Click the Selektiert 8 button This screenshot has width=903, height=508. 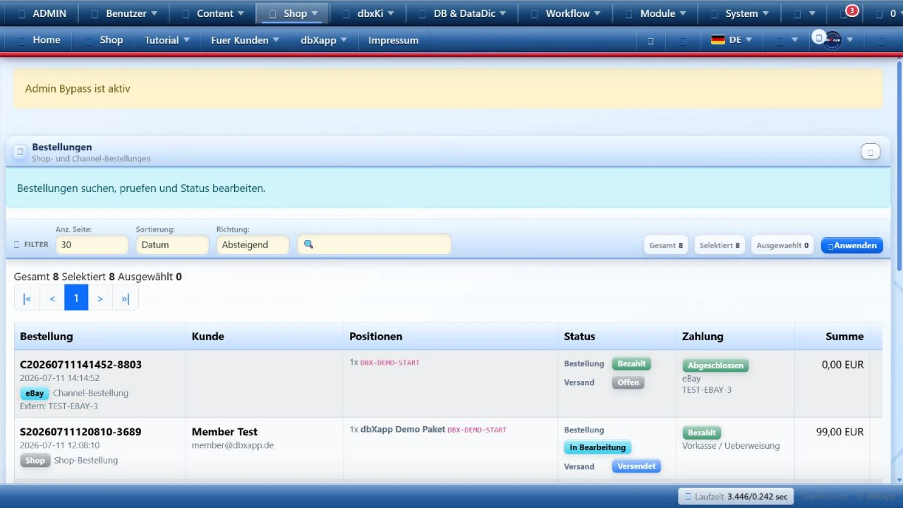[x=720, y=245]
